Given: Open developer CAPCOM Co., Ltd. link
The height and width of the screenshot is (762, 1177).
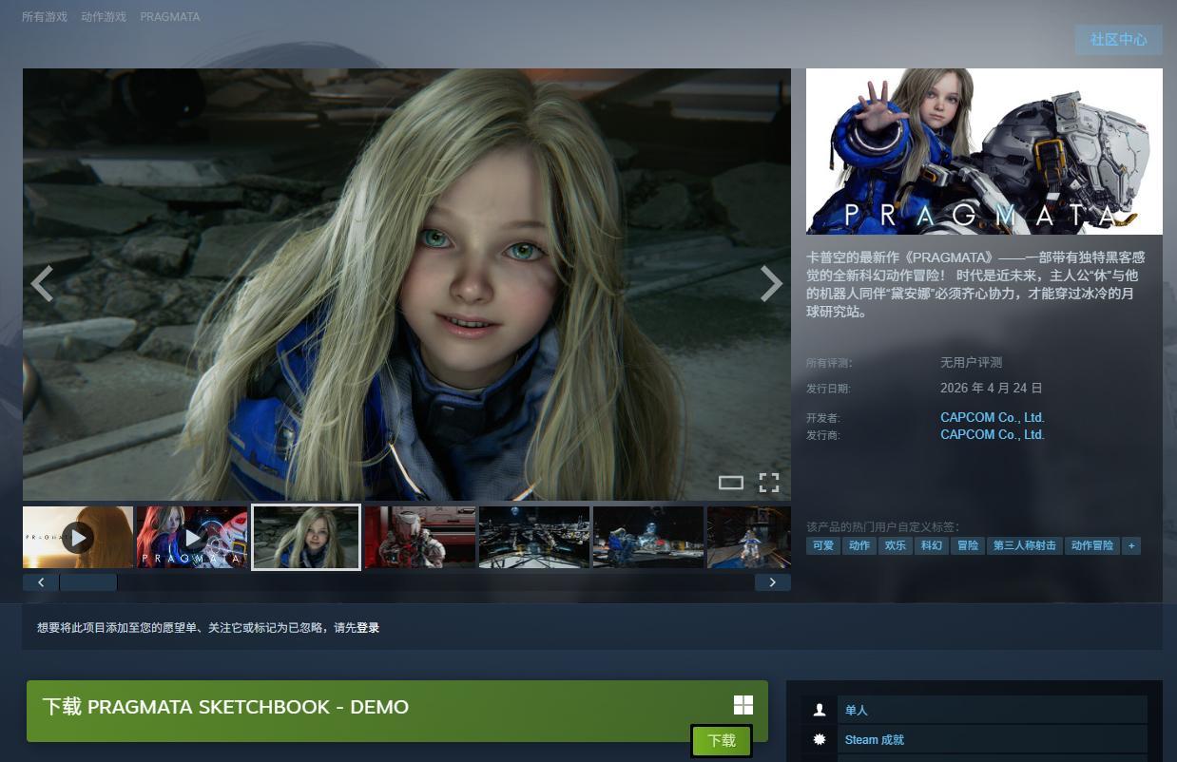Looking at the screenshot, I should (992, 417).
